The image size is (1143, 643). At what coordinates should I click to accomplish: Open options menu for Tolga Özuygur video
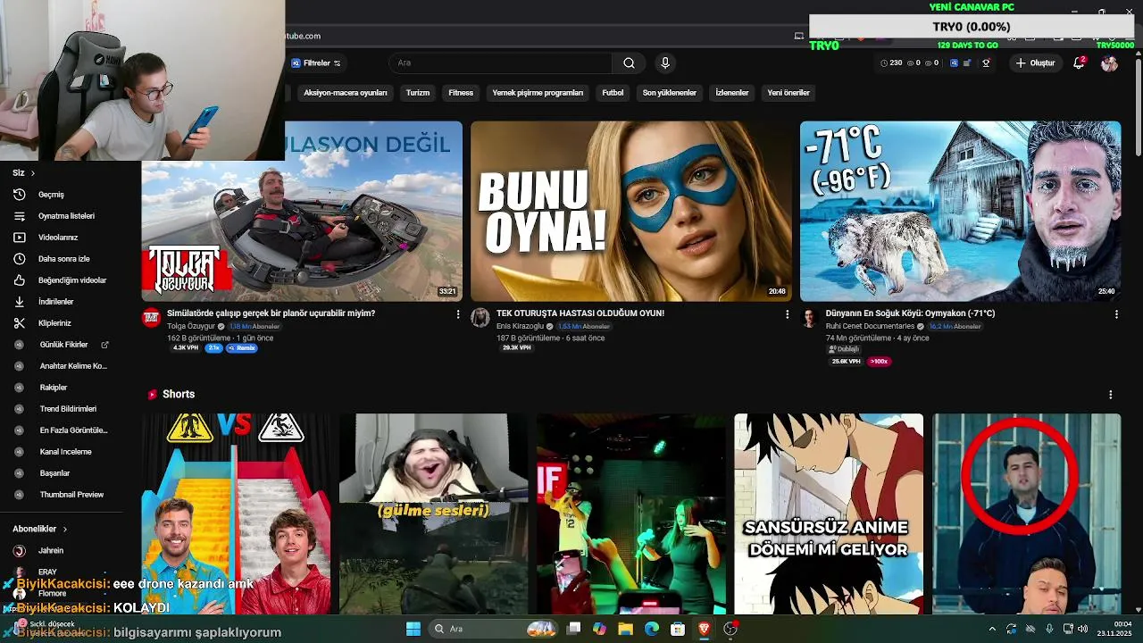pos(458,314)
